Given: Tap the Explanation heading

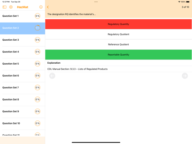Looking at the screenshot, I should coord(54,63).
